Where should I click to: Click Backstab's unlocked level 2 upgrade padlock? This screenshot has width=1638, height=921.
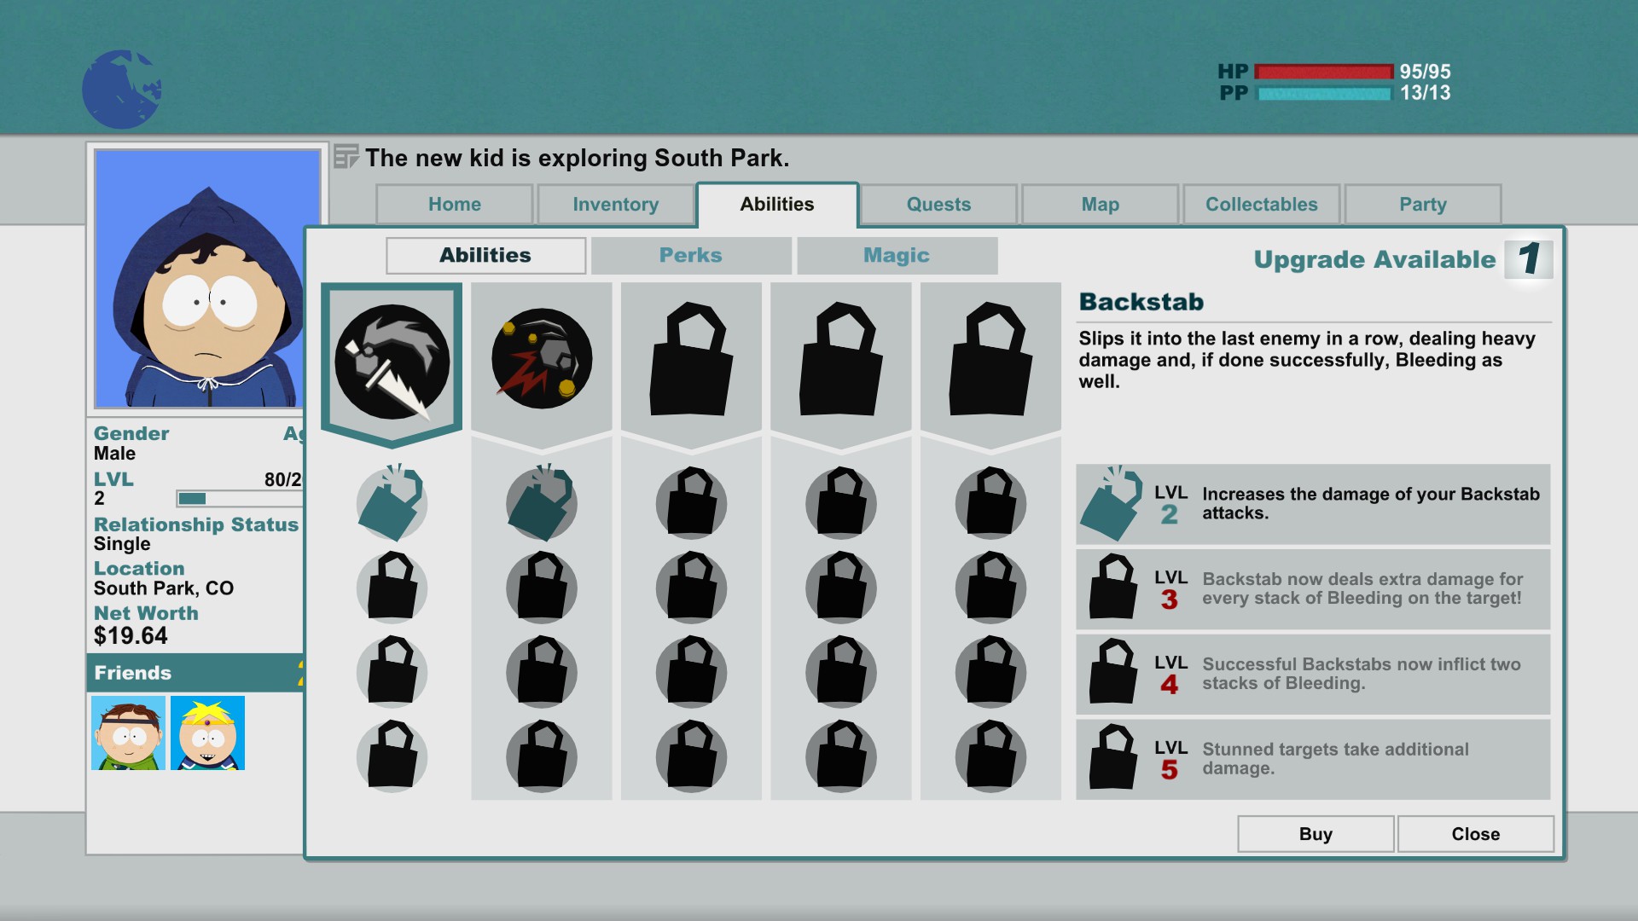coord(392,503)
